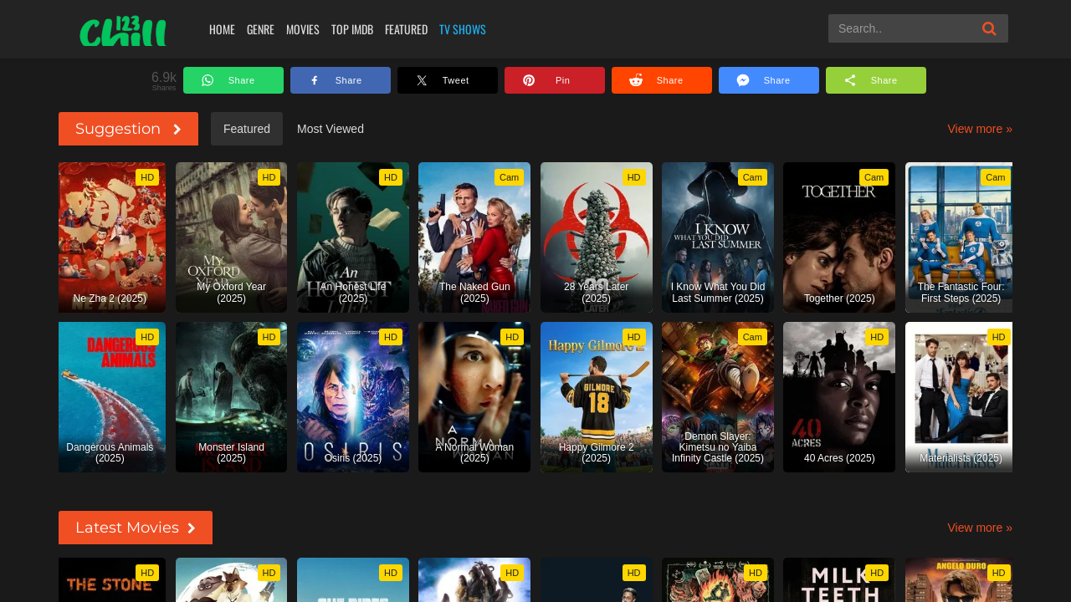
Task: Tweet on X button
Action: pyautogui.click(x=448, y=80)
